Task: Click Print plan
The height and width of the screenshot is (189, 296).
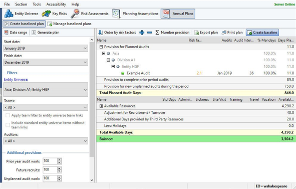Action: pyautogui.click(x=232, y=33)
